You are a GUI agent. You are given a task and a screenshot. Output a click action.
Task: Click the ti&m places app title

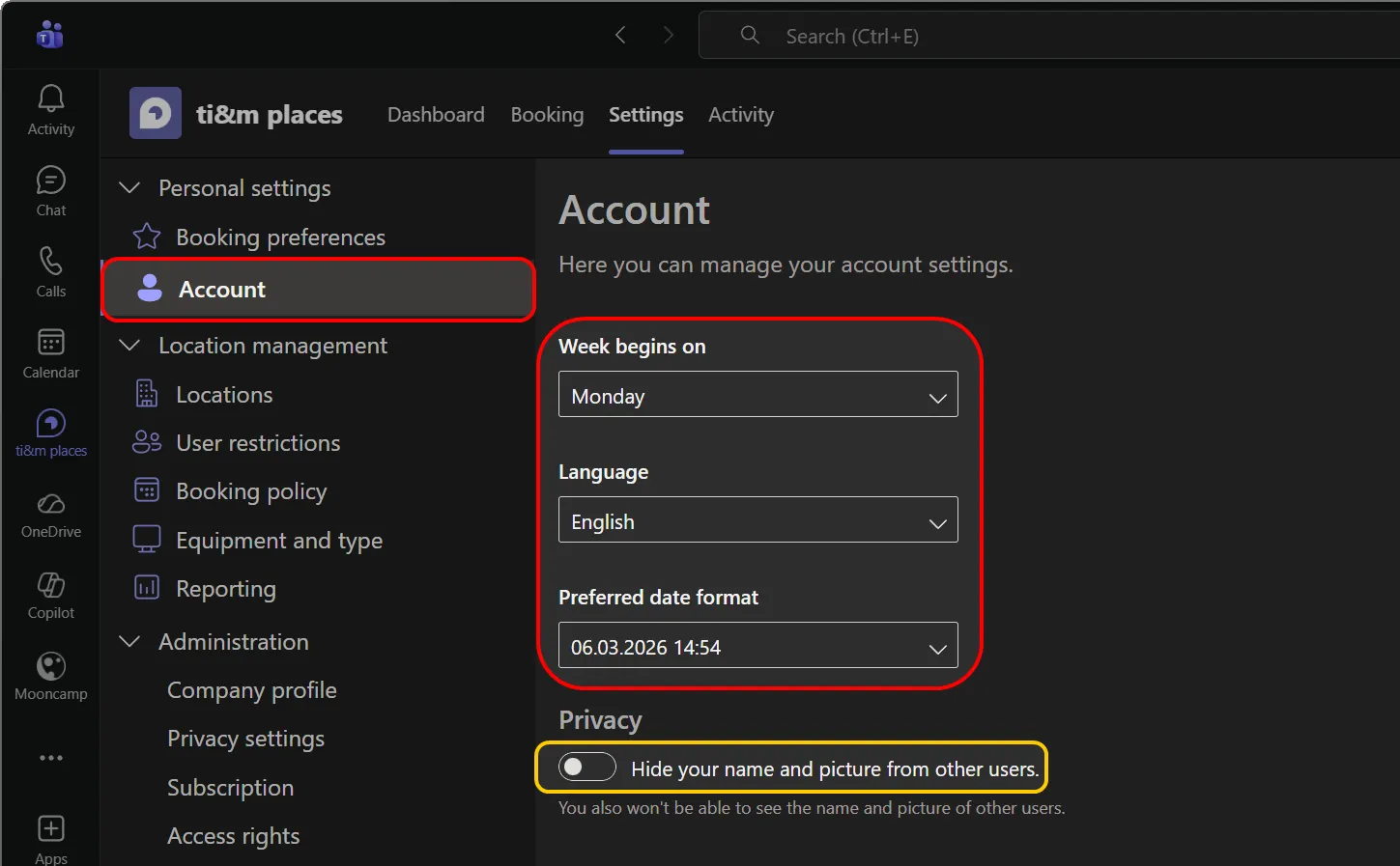tap(270, 114)
